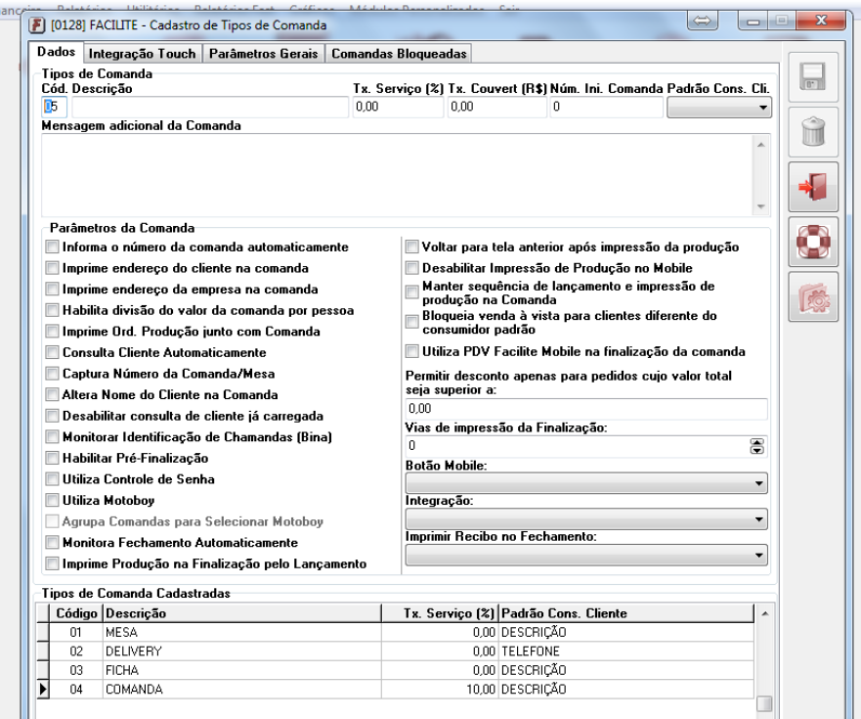The image size is (861, 719).
Task: Select the 'FICHA' row in table
Action: point(402,671)
